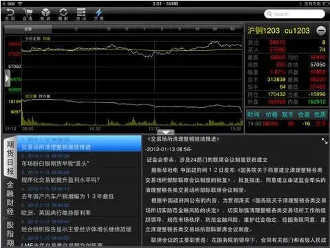Tap the 返回 back arrow icon

(10, 14)
